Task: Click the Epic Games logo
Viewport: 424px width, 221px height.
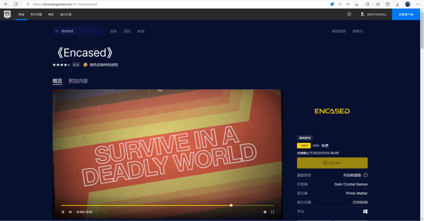Action: 7,14
